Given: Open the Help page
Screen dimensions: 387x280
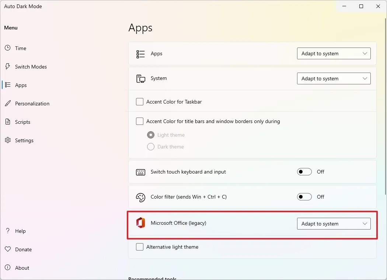Looking at the screenshot, I should tap(20, 231).
